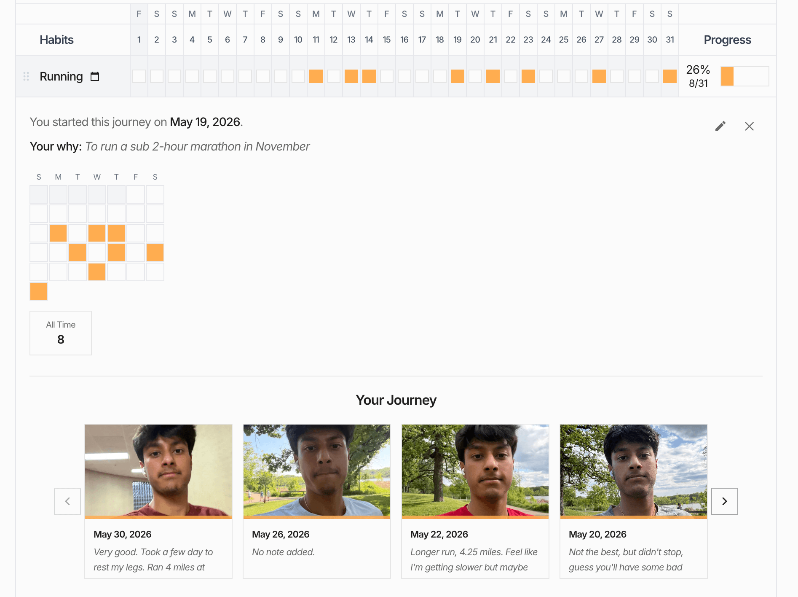
Task: Open the May 22, 2026 journey photo
Action: pyautogui.click(x=475, y=471)
